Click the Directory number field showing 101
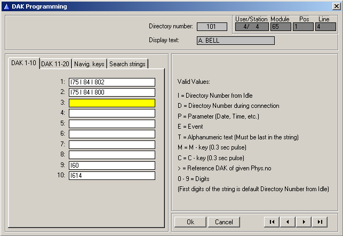This screenshot has height=236, width=343. click(212, 27)
